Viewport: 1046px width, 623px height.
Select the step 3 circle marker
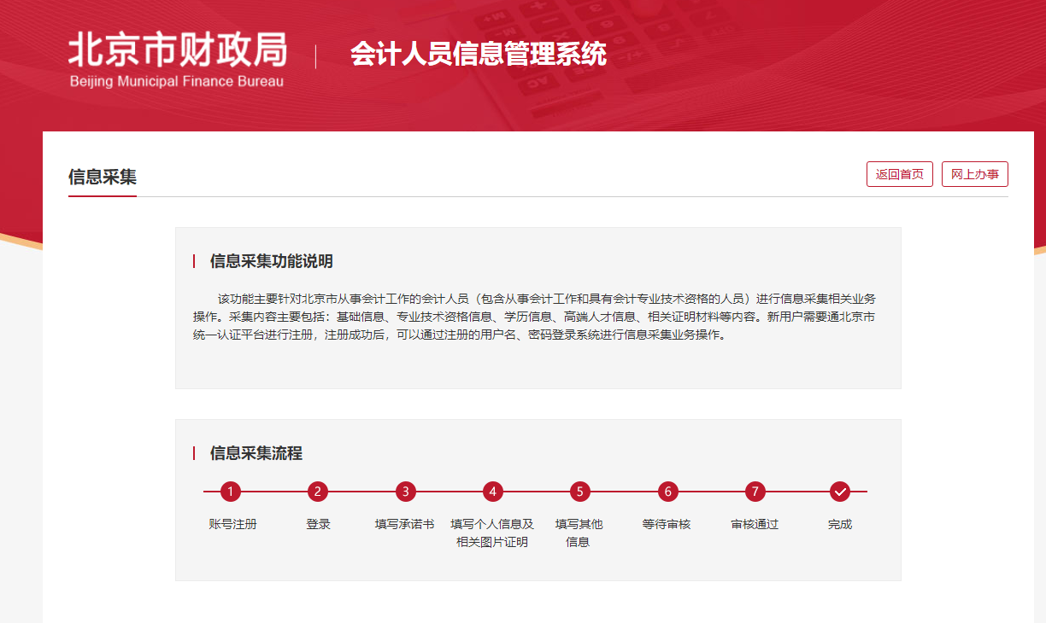coord(406,492)
